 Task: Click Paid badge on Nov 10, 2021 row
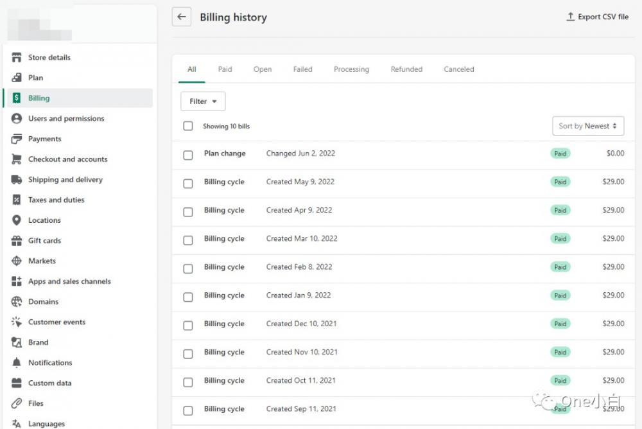tap(560, 352)
